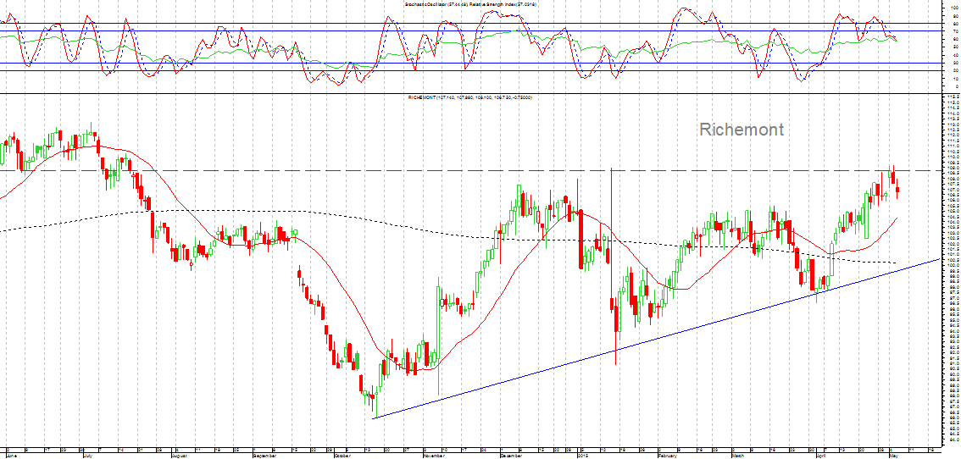Image resolution: width=961 pixels, height=459 pixels.
Task: Click the November label on time axis
Action: tap(434, 456)
